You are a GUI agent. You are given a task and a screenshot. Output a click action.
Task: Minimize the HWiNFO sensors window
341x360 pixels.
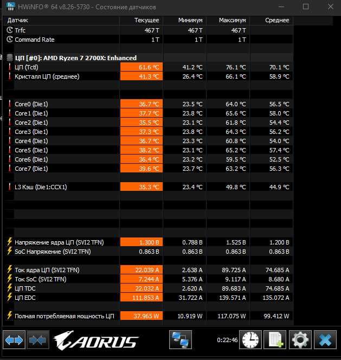[x=281, y=7]
